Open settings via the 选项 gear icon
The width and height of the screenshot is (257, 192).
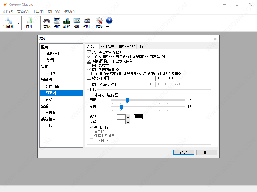click(x=99, y=22)
